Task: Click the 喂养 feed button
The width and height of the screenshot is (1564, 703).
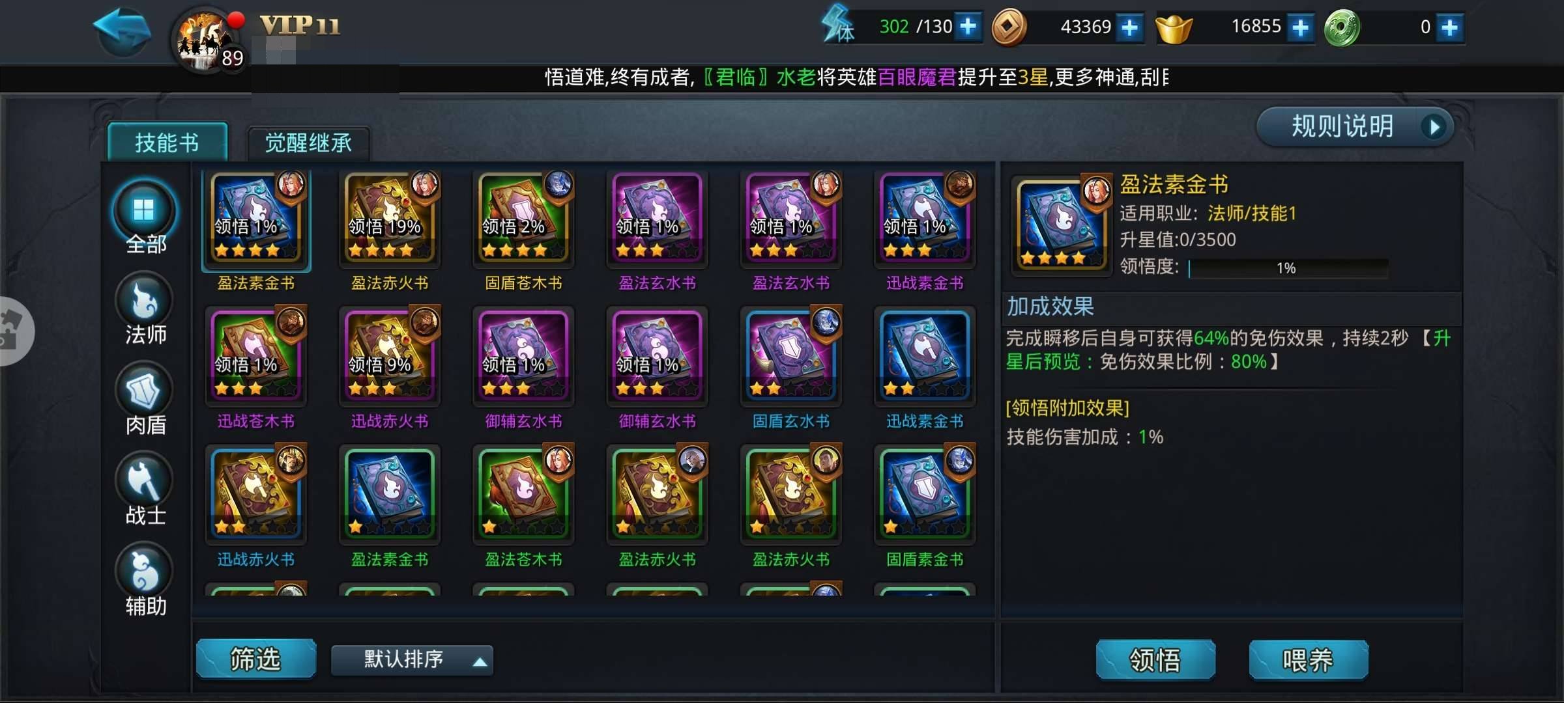Action: pyautogui.click(x=1309, y=660)
